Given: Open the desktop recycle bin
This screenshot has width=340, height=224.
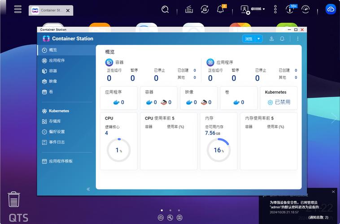Looking at the screenshot, I should [x=14, y=199].
